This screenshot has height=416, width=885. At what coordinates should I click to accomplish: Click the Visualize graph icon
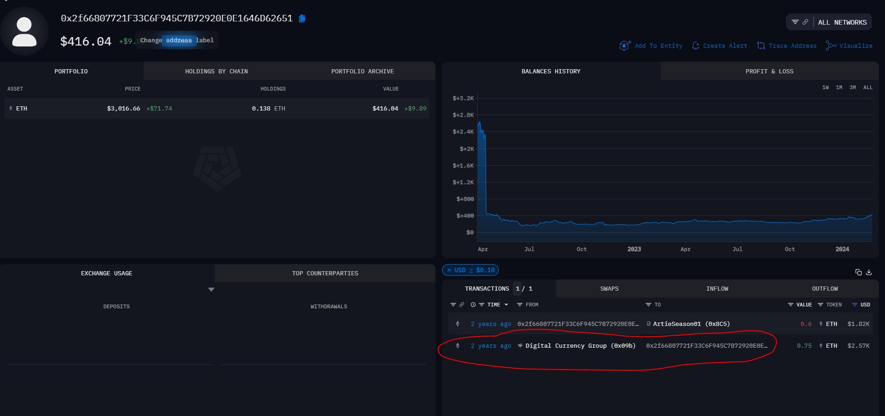[831, 45]
